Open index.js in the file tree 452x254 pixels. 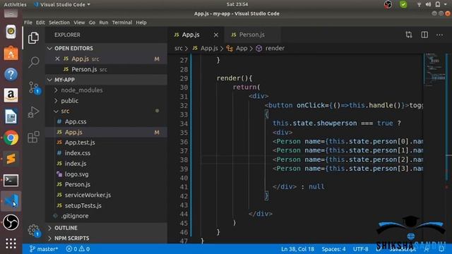pos(106,164)
